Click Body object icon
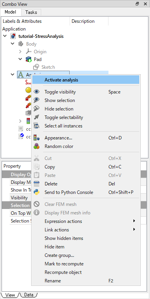This screenshot has height=299, width=150. click(21, 44)
